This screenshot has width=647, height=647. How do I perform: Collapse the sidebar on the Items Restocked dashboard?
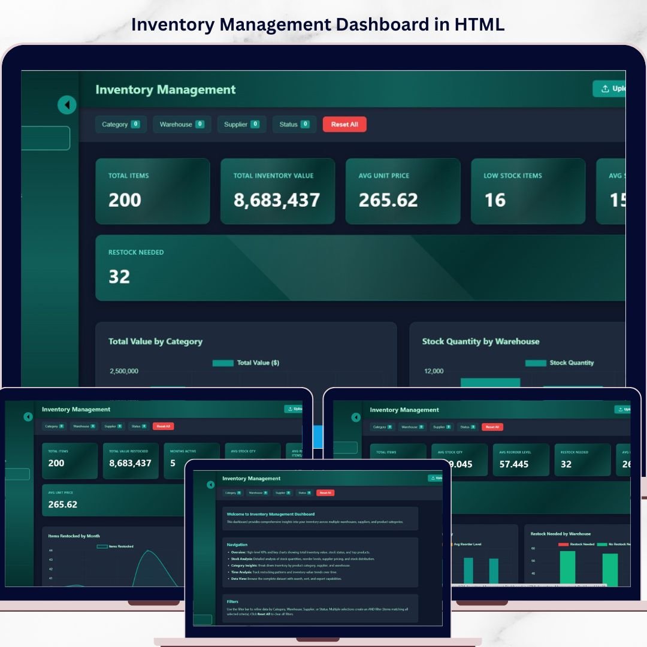point(28,416)
